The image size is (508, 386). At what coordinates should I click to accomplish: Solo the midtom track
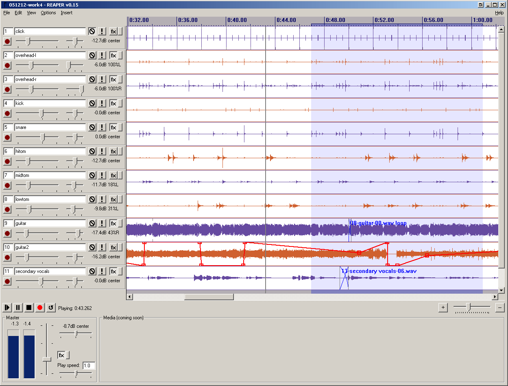tap(102, 175)
